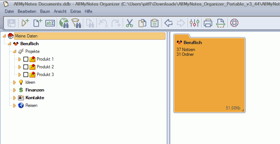Open the Bearbeiten menu
Image resolution: width=280 pixels, height=144 pixels.
pos(27,11)
